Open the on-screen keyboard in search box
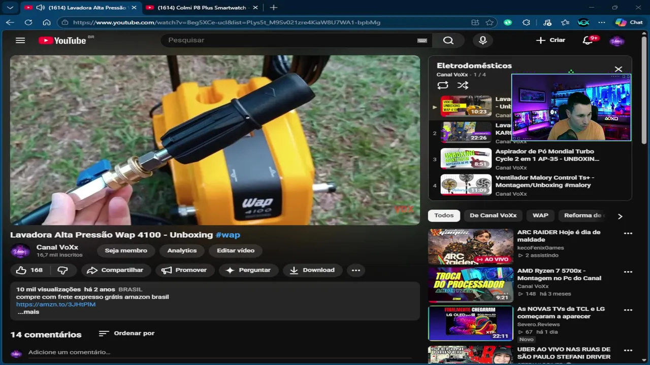Screen dimensions: 650x365 coord(422,41)
